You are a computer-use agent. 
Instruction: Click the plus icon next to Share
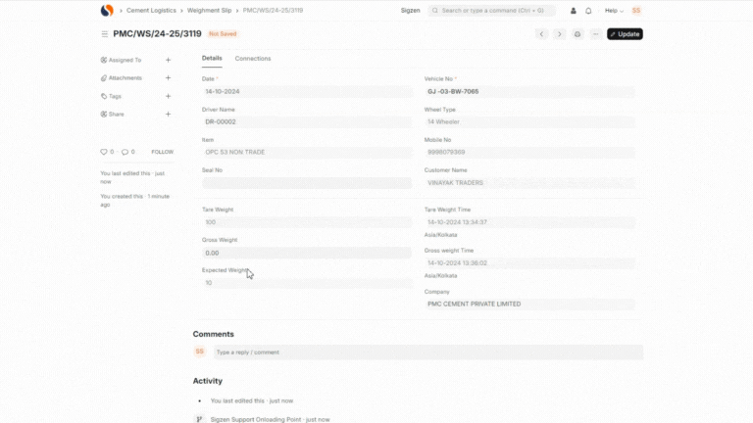pos(168,115)
